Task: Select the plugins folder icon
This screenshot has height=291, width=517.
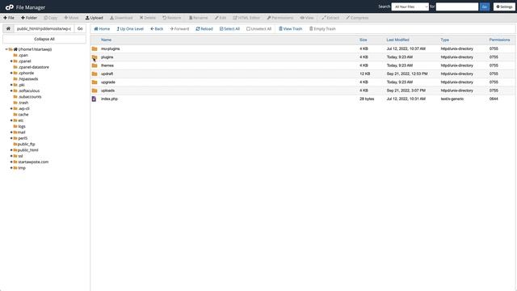Action: point(95,57)
